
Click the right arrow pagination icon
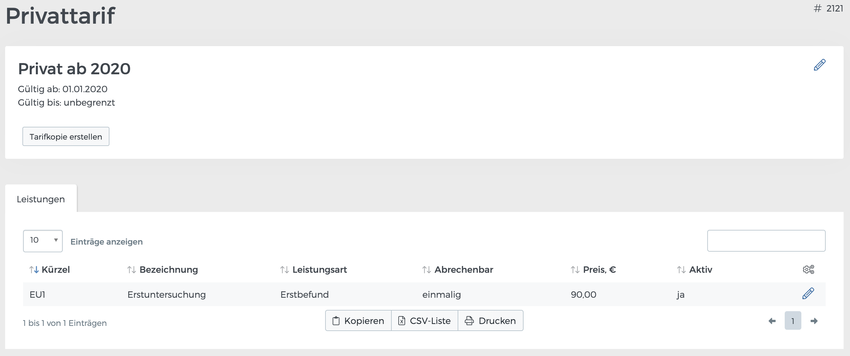coord(814,320)
